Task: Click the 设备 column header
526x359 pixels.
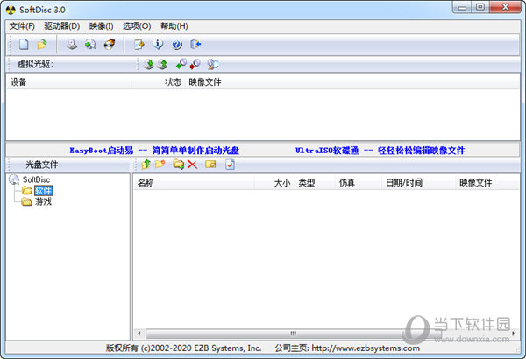Action: (x=68, y=82)
